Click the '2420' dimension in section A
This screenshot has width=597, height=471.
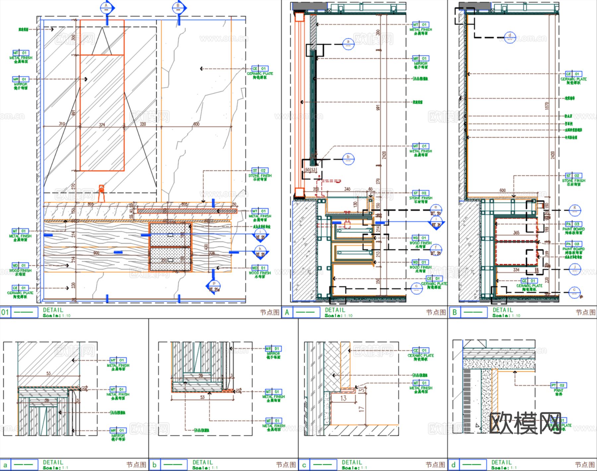[384, 155]
